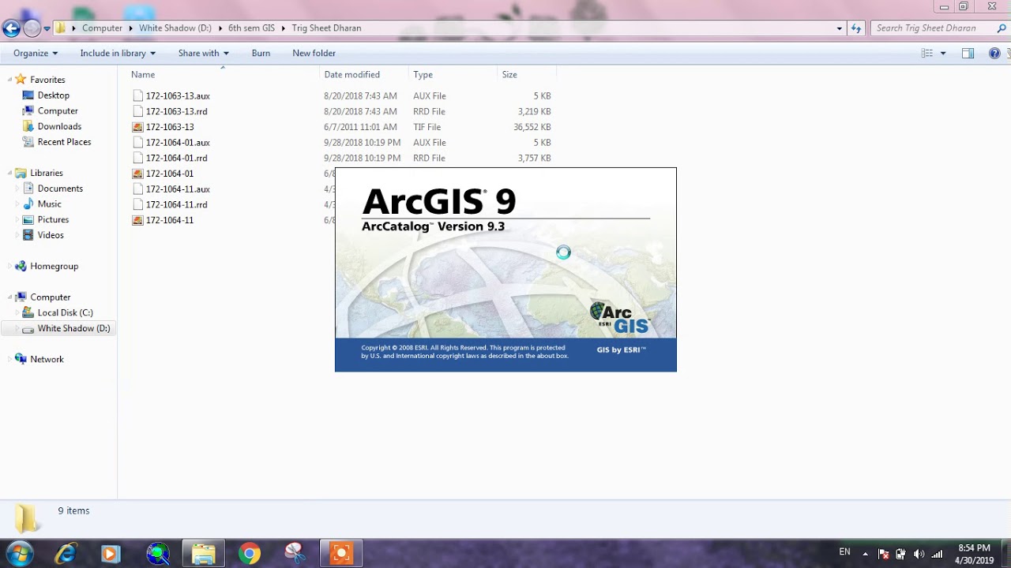The image size is (1011, 568).
Task: Open the recent pages dropdown next to Forward
Action: (47, 28)
